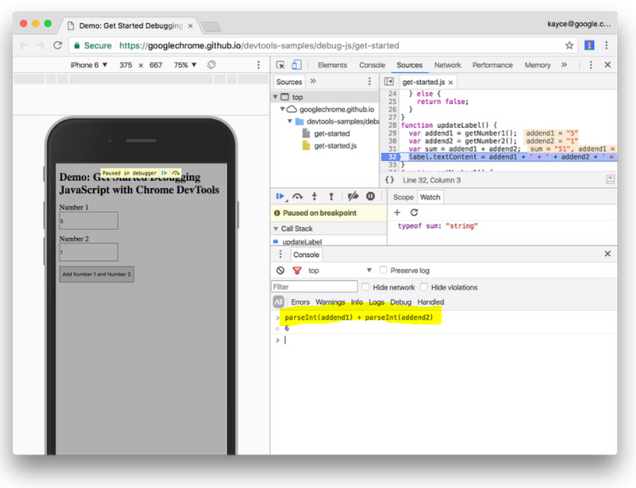
Task: Filter console by Handled
Action: pyautogui.click(x=431, y=302)
